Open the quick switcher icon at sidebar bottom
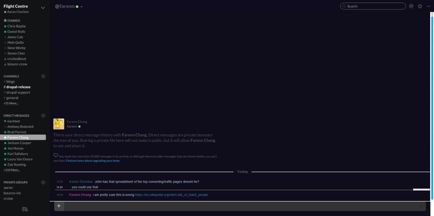This screenshot has width=434, height=216. [25, 209]
